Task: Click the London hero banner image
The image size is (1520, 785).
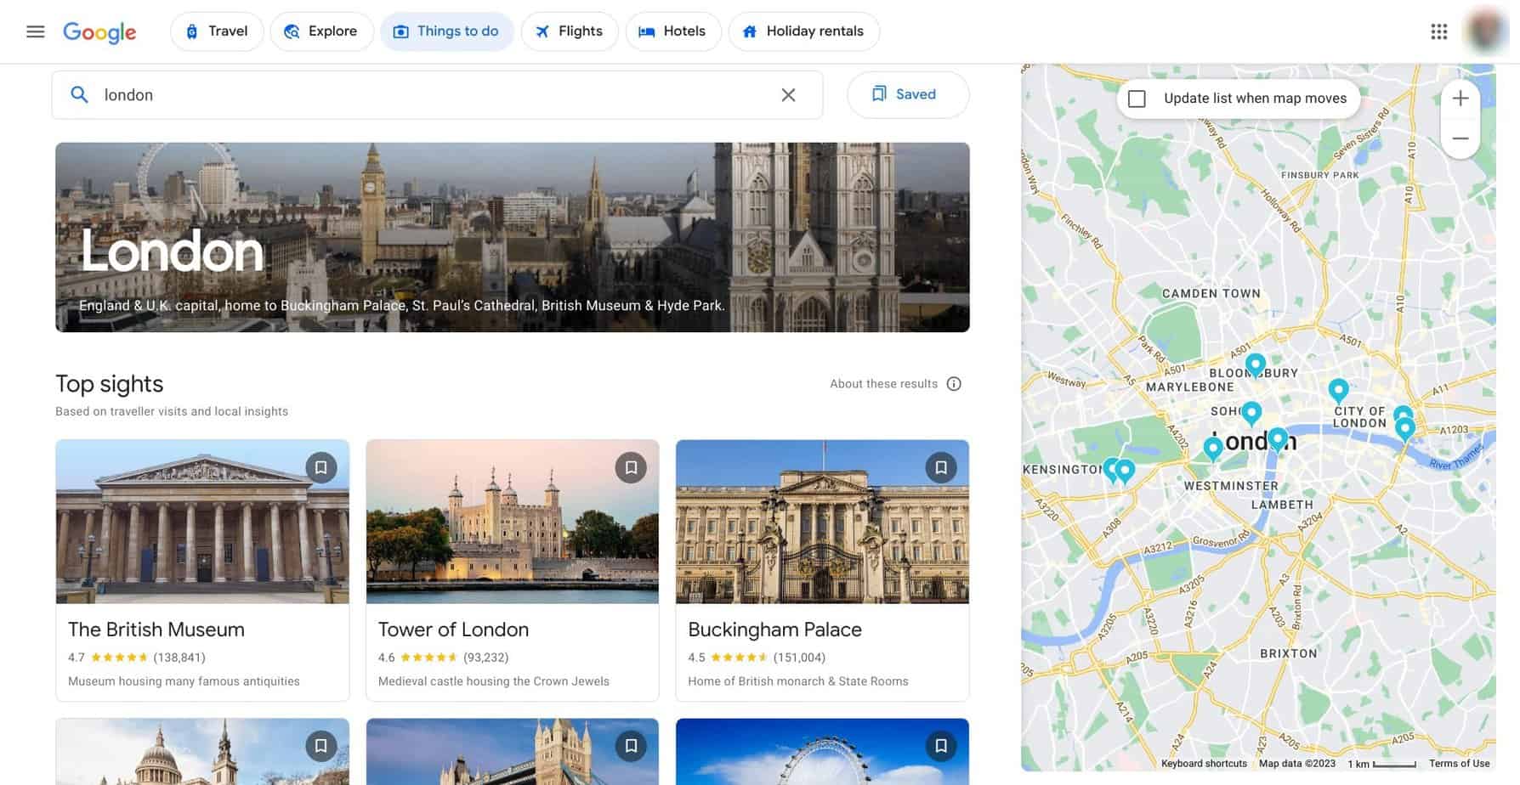Action: click(x=512, y=237)
